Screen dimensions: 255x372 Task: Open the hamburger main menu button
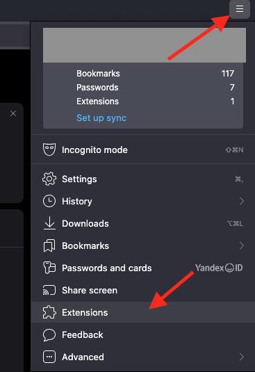coord(239,9)
